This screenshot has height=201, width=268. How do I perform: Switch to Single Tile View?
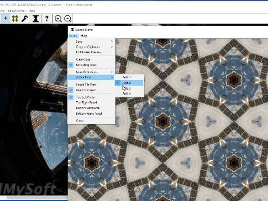tap(91, 85)
